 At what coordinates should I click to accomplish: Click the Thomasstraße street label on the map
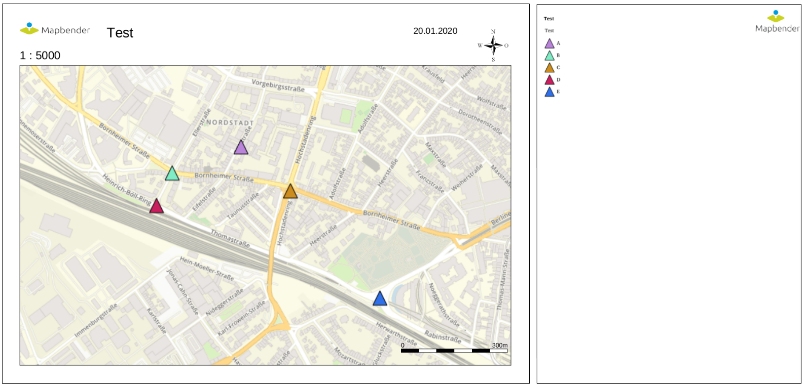[x=230, y=239]
